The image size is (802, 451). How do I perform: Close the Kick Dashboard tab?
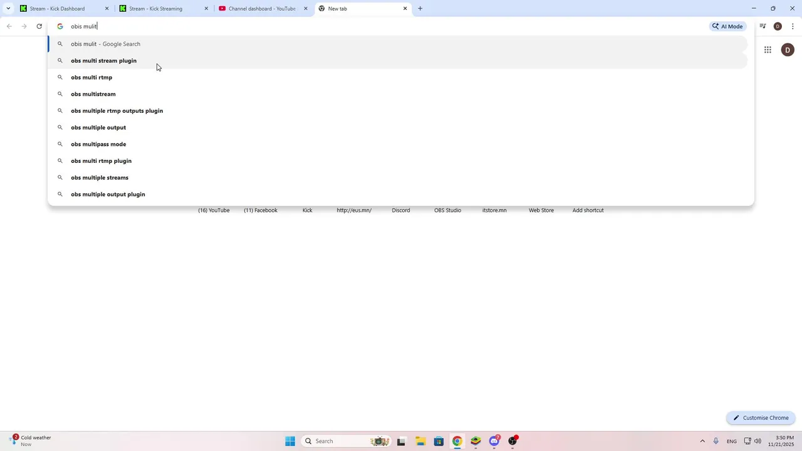pyautogui.click(x=107, y=9)
